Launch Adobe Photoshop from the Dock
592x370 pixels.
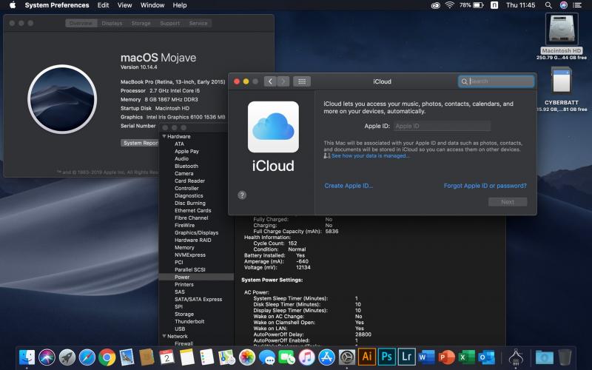click(x=387, y=357)
